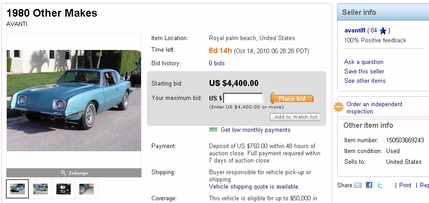Add this item to Watch list
The image size is (429, 203).
[x=295, y=117]
